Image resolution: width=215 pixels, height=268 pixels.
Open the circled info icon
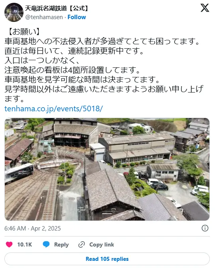[205, 228]
